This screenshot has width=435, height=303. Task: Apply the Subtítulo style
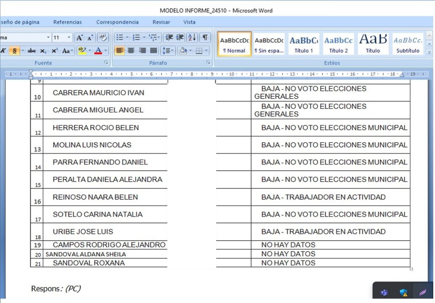pos(408,44)
